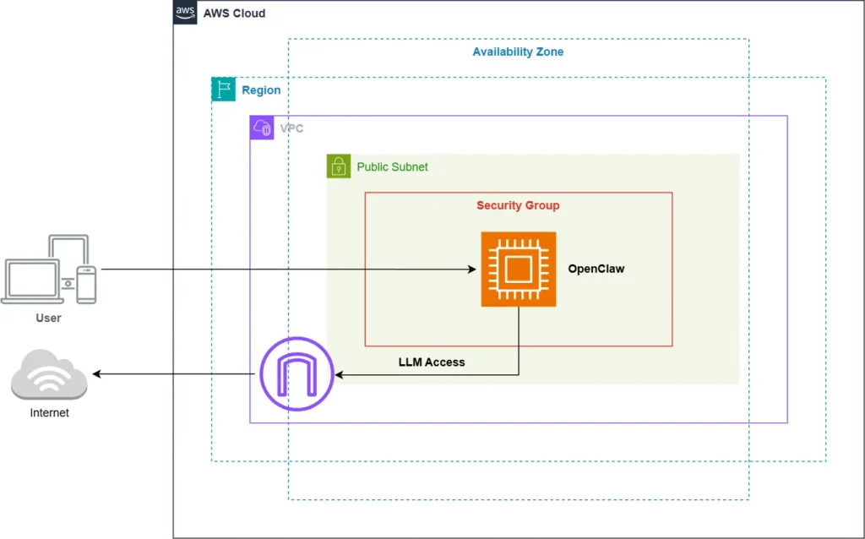Click the Region label text
This screenshot has width=865, height=539.
261,90
